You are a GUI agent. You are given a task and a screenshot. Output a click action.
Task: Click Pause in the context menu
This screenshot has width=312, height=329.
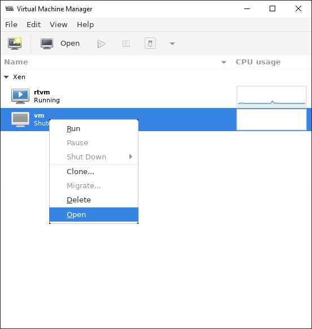coord(94,142)
